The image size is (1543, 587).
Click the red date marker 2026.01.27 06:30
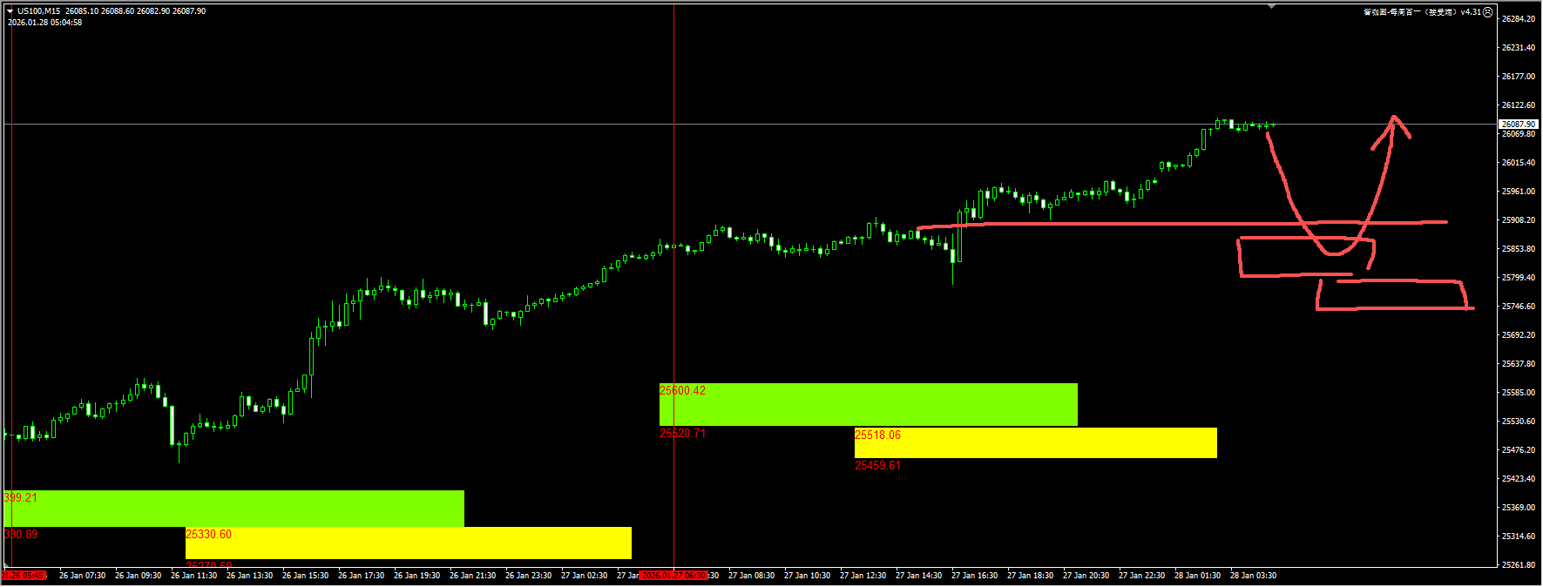pyautogui.click(x=673, y=576)
